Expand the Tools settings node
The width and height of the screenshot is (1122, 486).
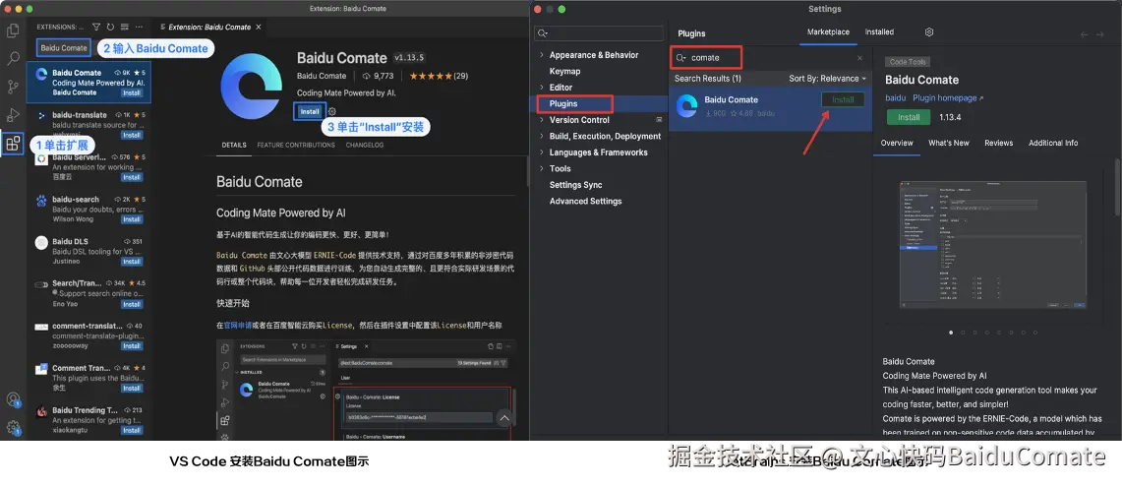tap(542, 169)
